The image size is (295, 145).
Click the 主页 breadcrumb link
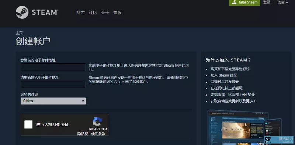coord(19,33)
